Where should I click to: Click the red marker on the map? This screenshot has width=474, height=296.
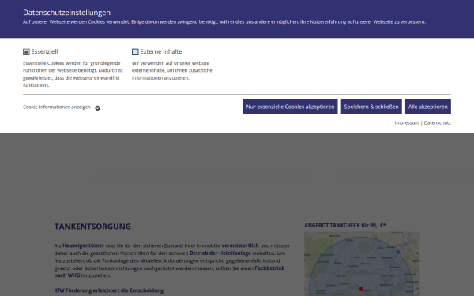(x=361, y=289)
